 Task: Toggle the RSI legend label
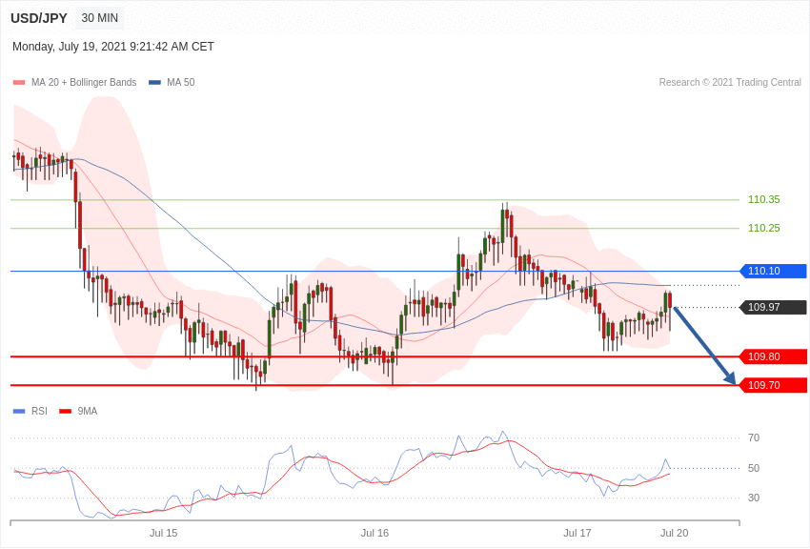coord(39,411)
